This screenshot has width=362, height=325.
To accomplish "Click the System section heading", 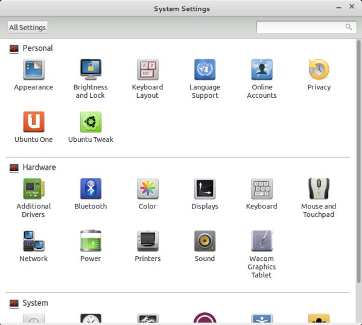I will click(36, 303).
